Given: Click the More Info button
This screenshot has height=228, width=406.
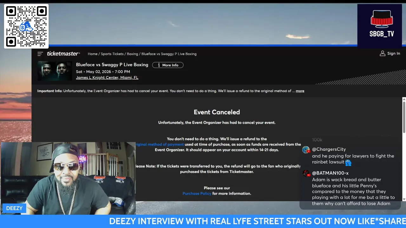Looking at the screenshot, I should [x=168, y=65].
